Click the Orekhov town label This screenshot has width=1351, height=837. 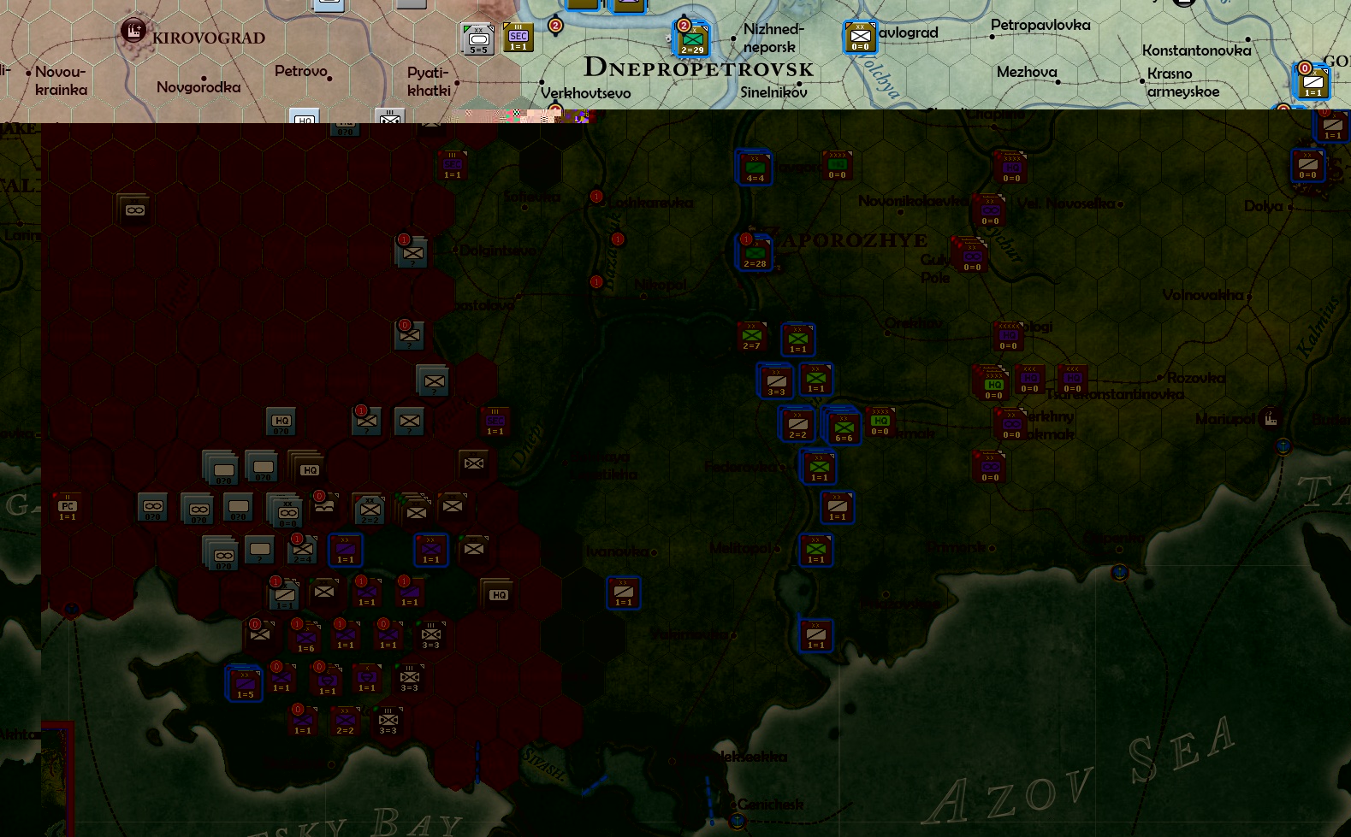click(x=915, y=323)
